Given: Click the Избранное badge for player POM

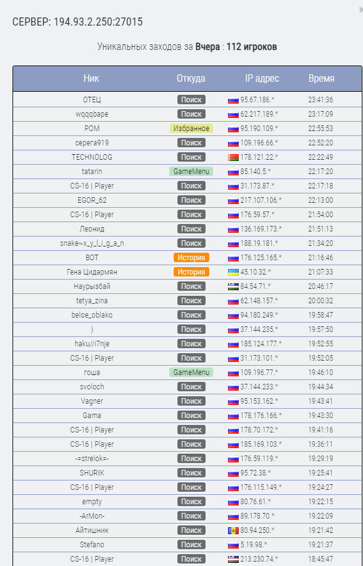Looking at the screenshot, I should coord(191,129).
